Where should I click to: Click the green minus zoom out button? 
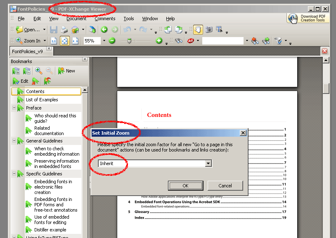coord(112,40)
